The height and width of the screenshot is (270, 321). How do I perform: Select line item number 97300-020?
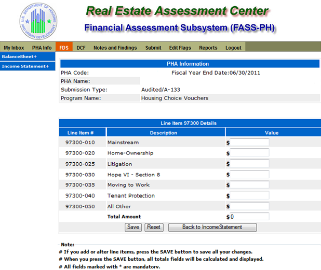pos(80,153)
